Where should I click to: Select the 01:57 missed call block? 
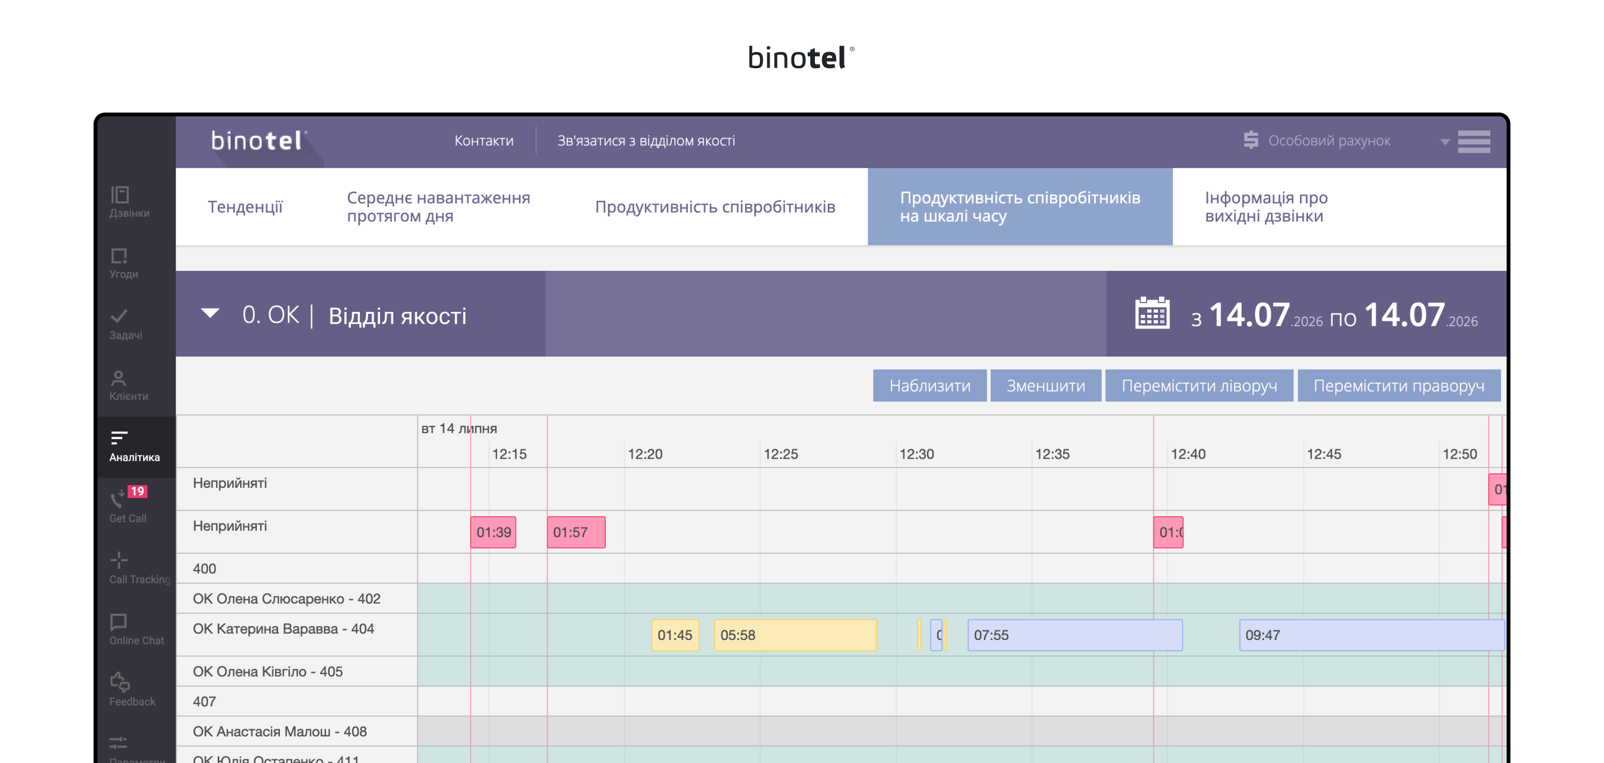coord(576,532)
